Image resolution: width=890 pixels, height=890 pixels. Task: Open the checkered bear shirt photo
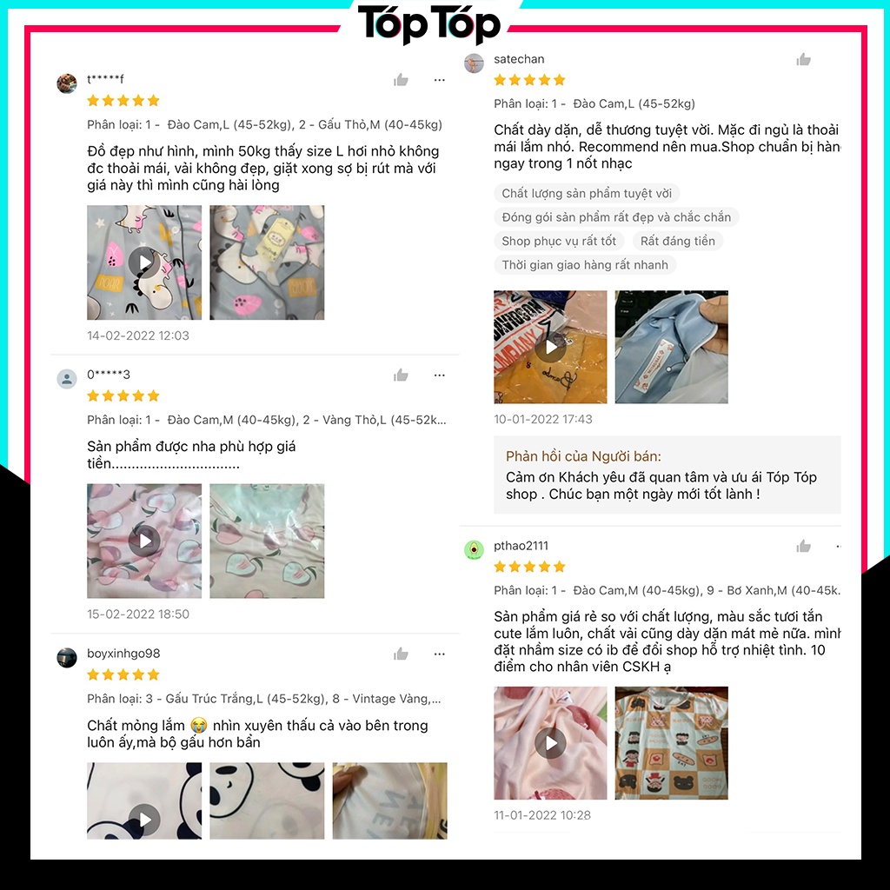672,743
